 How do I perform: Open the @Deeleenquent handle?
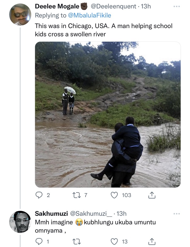[113, 6]
